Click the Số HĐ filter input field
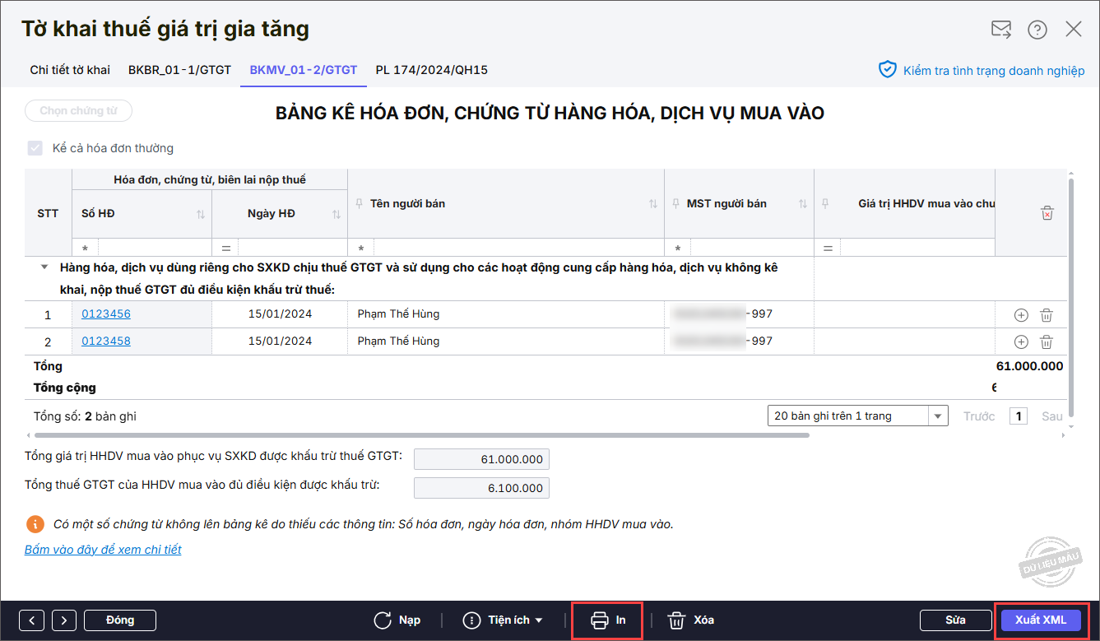This screenshot has height=641, width=1100. [154, 248]
